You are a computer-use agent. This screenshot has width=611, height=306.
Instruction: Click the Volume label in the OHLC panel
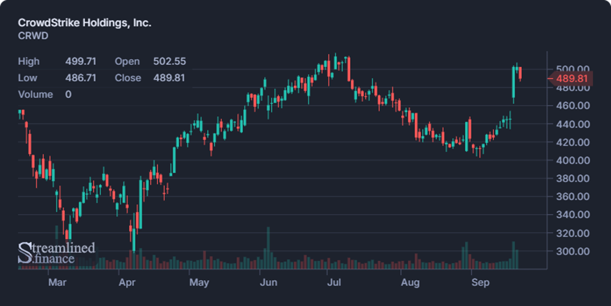coord(36,94)
